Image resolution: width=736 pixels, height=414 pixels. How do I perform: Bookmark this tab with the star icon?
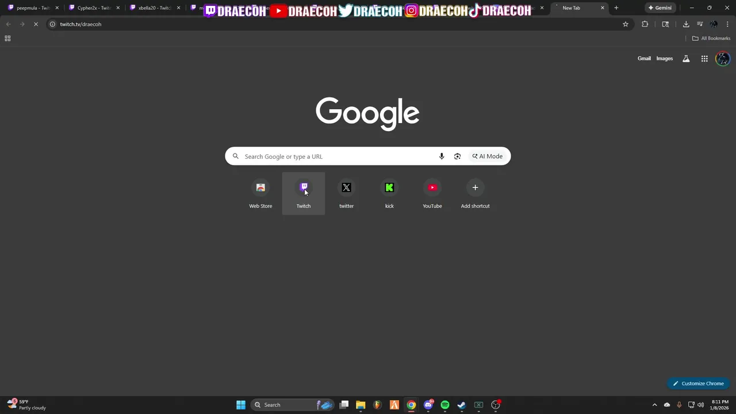tap(626, 24)
